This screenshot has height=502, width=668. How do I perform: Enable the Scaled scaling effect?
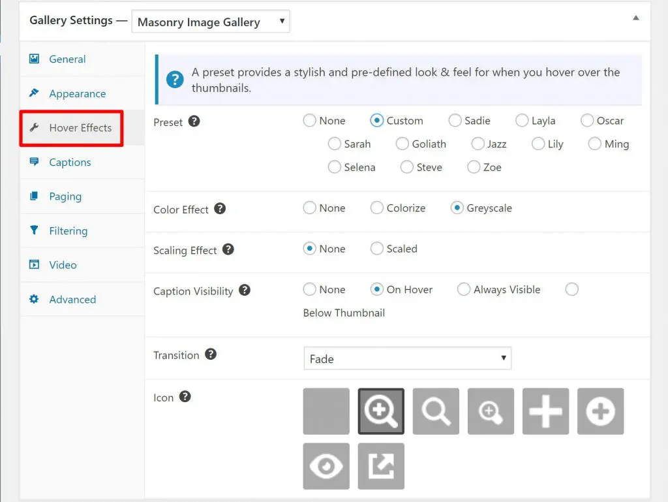coord(377,249)
